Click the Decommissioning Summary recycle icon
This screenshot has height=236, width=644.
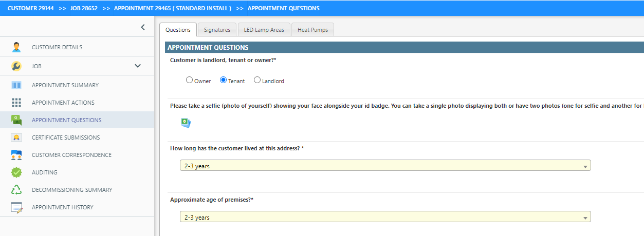tap(16, 190)
